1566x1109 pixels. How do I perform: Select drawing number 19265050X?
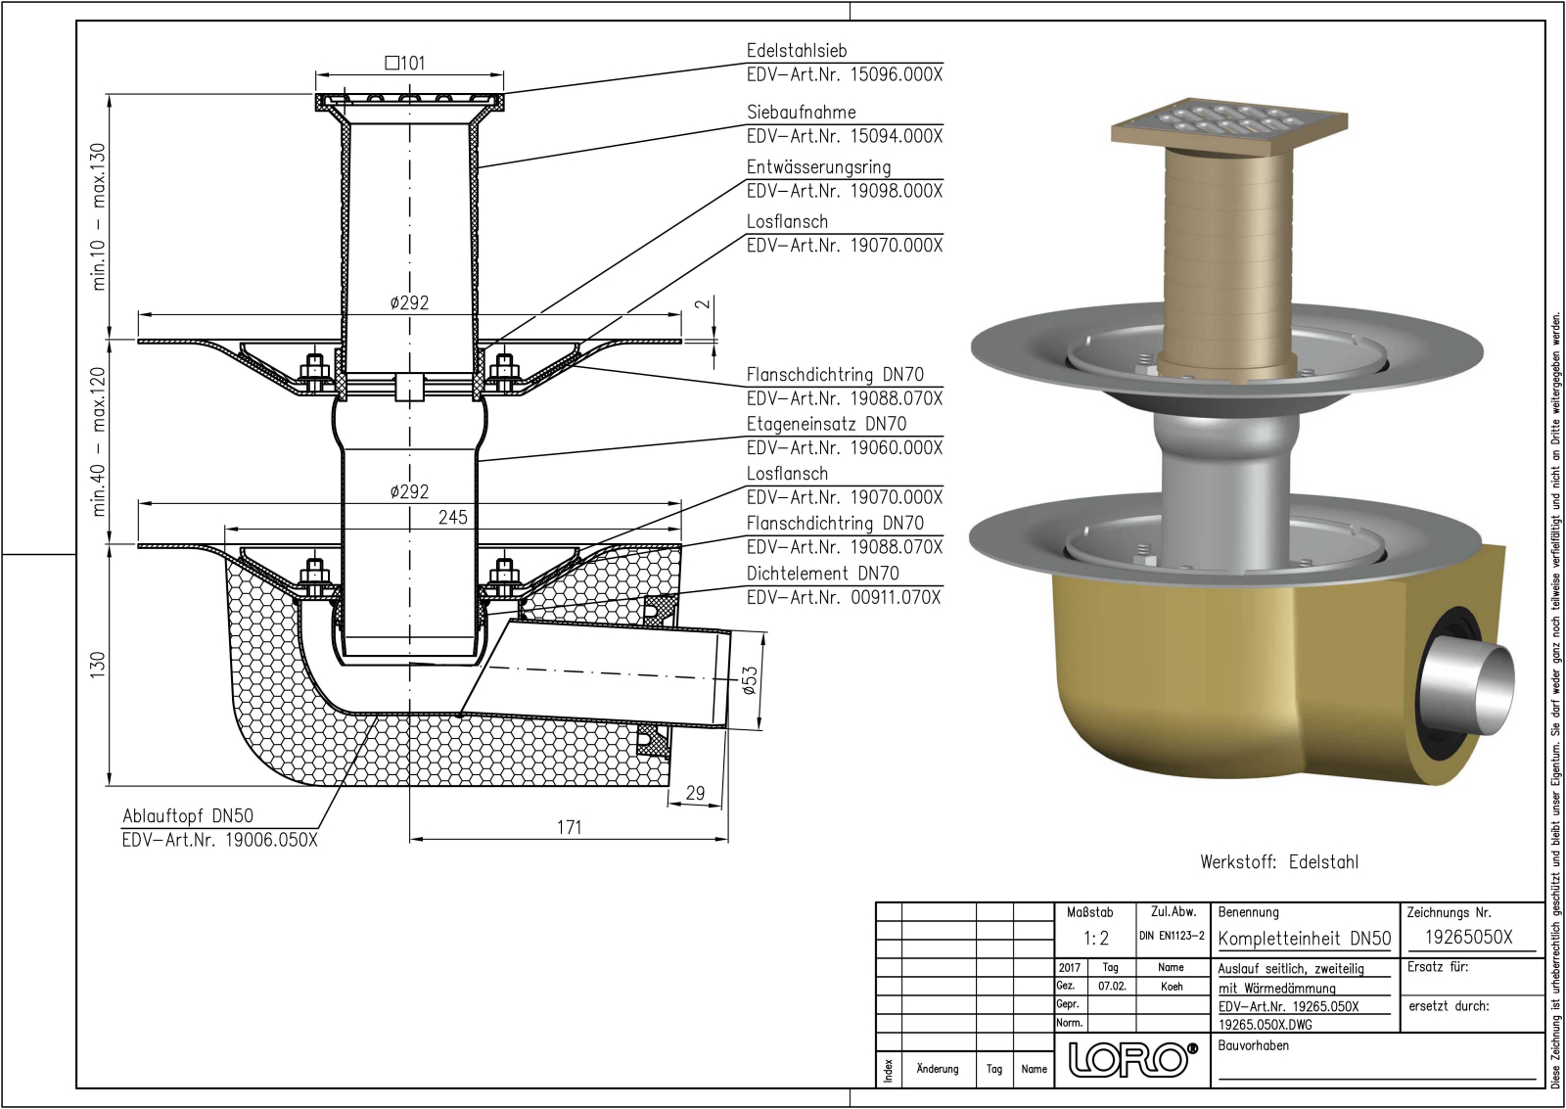1467,937
